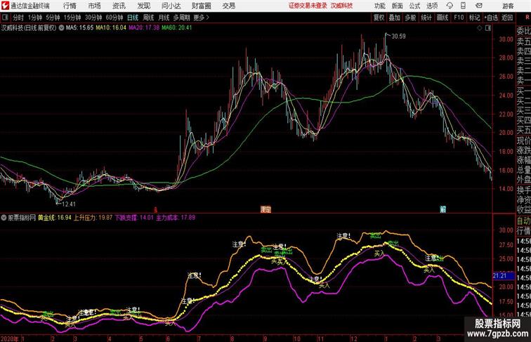
Task: Click the MA5: 15.65 label
Action: [x=79, y=28]
